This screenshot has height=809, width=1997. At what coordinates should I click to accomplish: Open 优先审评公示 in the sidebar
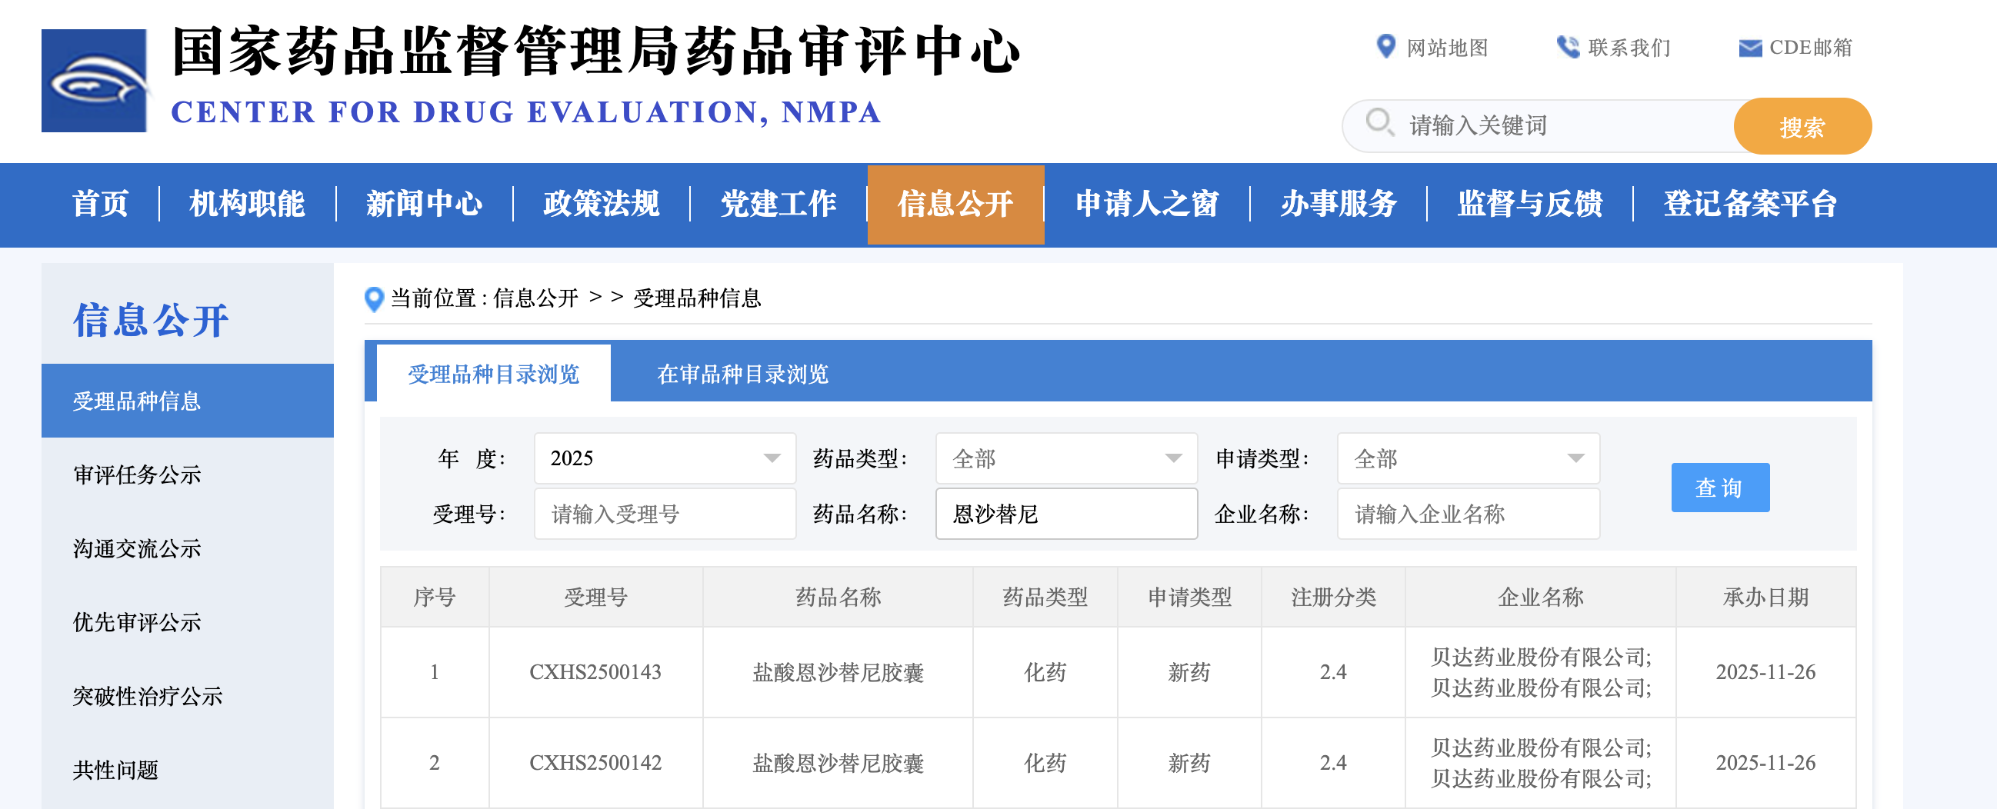click(136, 621)
